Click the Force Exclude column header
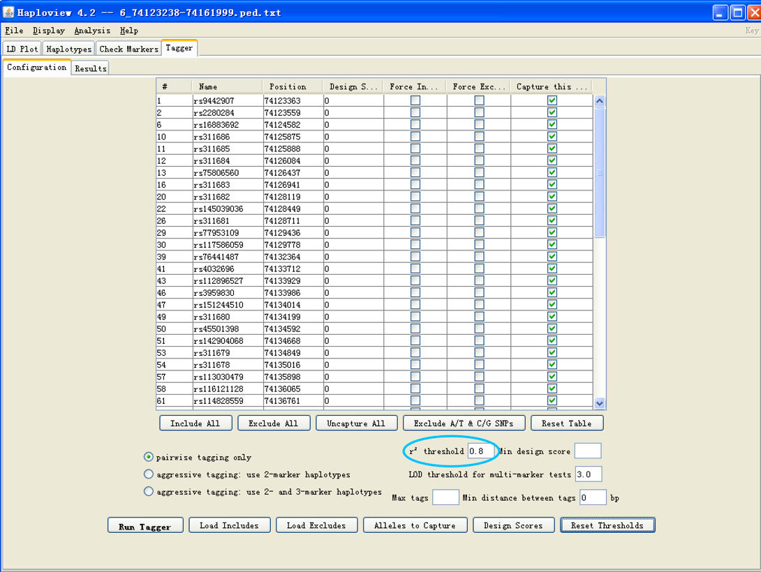Image resolution: width=761 pixels, height=572 pixels. click(478, 86)
